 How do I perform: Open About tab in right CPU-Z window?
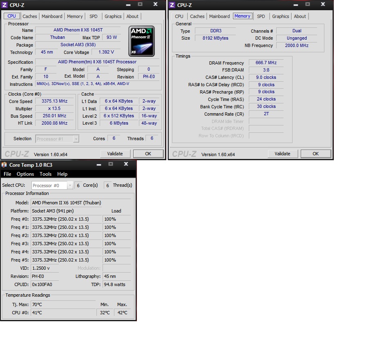pos(300,16)
